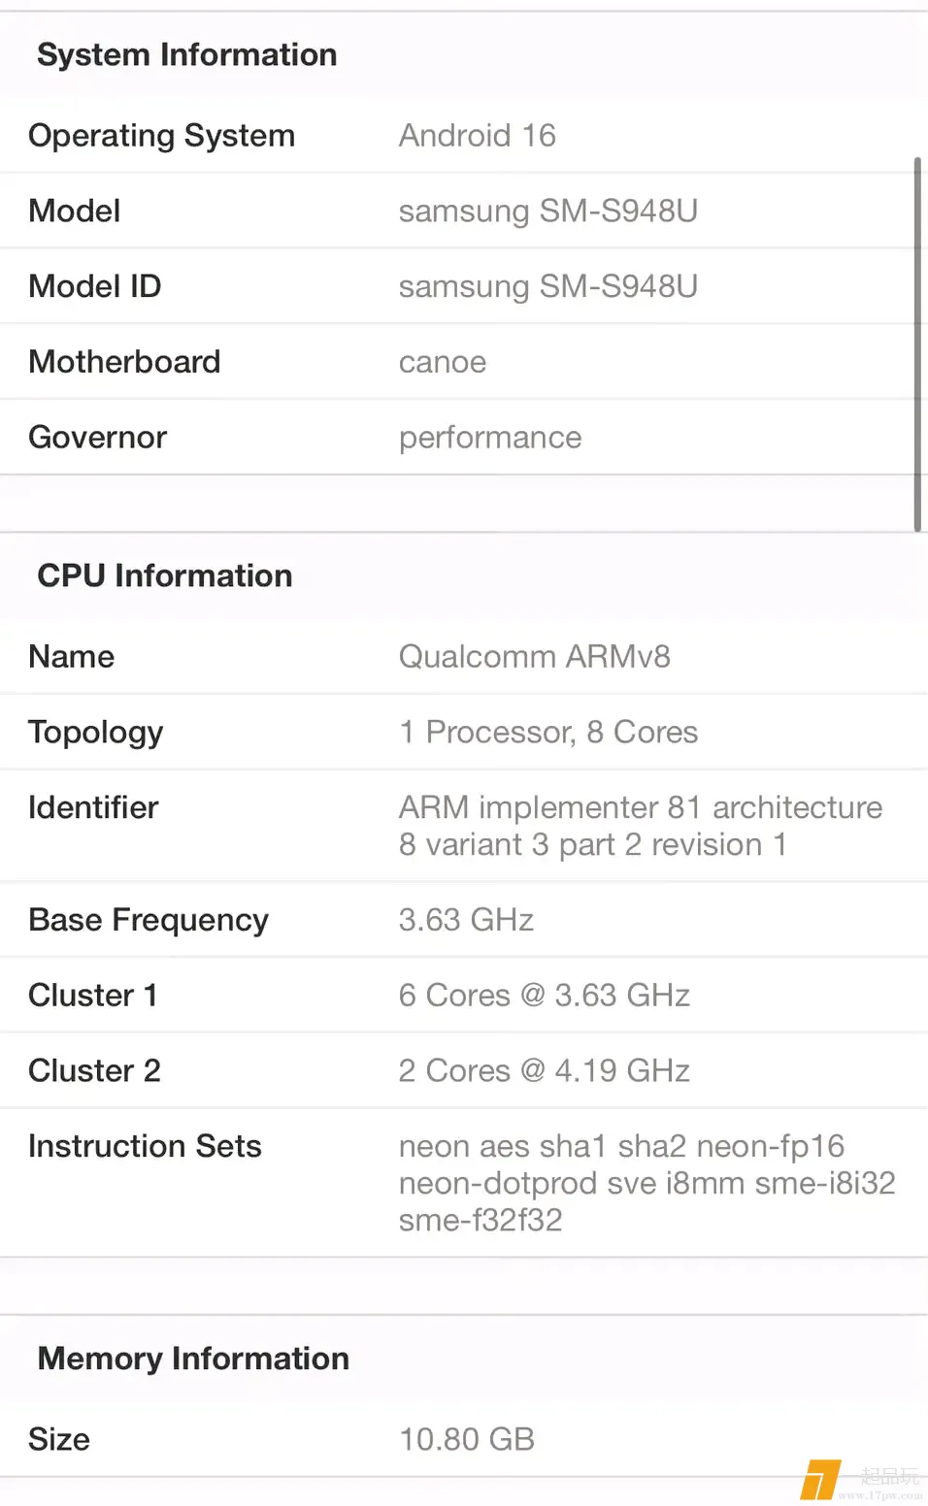This screenshot has width=928, height=1506.
Task: Click the CPU Information section header
Action: coord(164,576)
